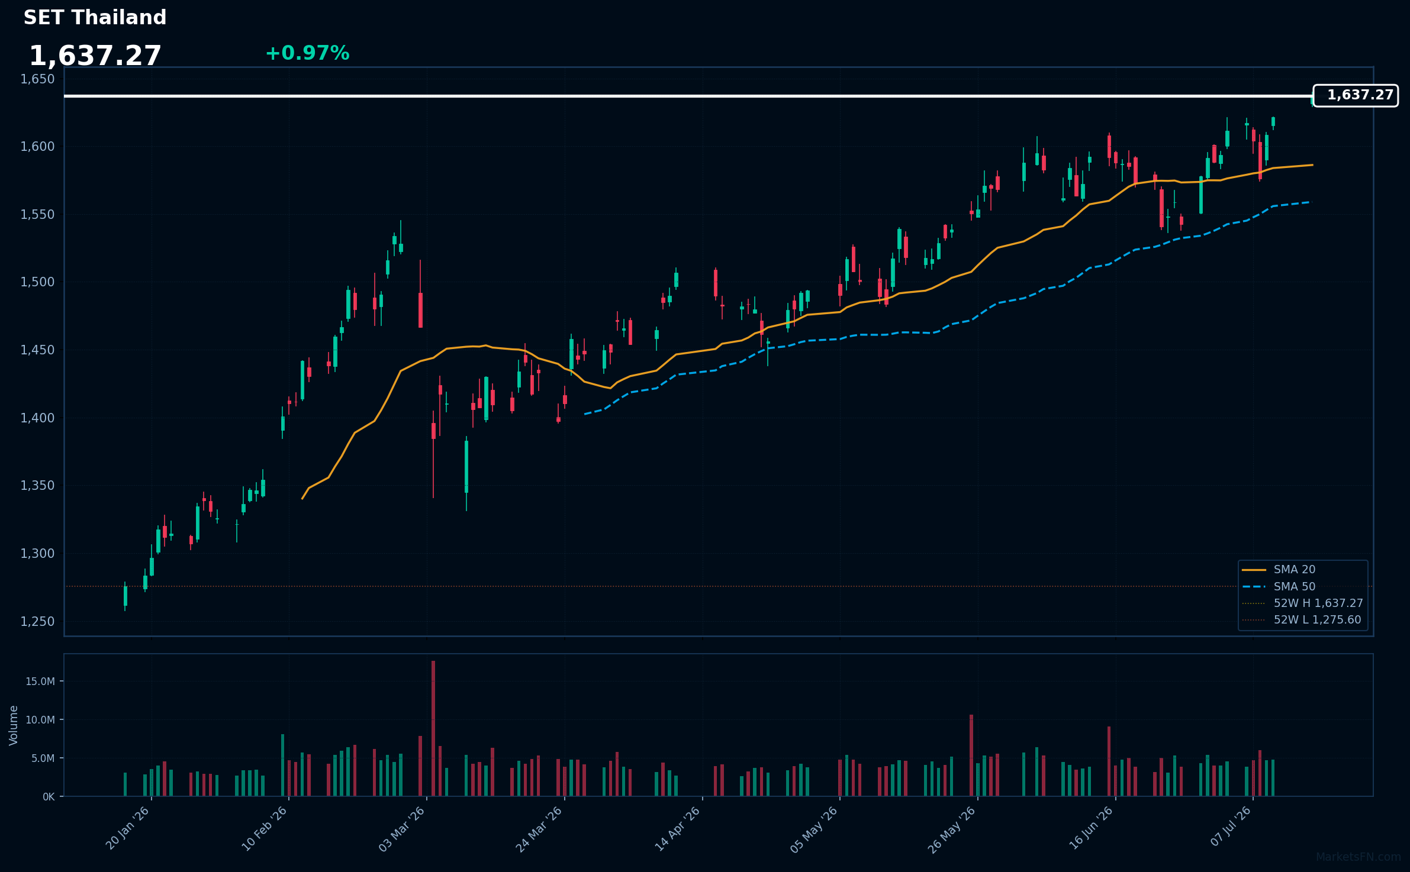
Task: Click the "52W H 1,637.27" legend entry
Action: tap(1302, 603)
